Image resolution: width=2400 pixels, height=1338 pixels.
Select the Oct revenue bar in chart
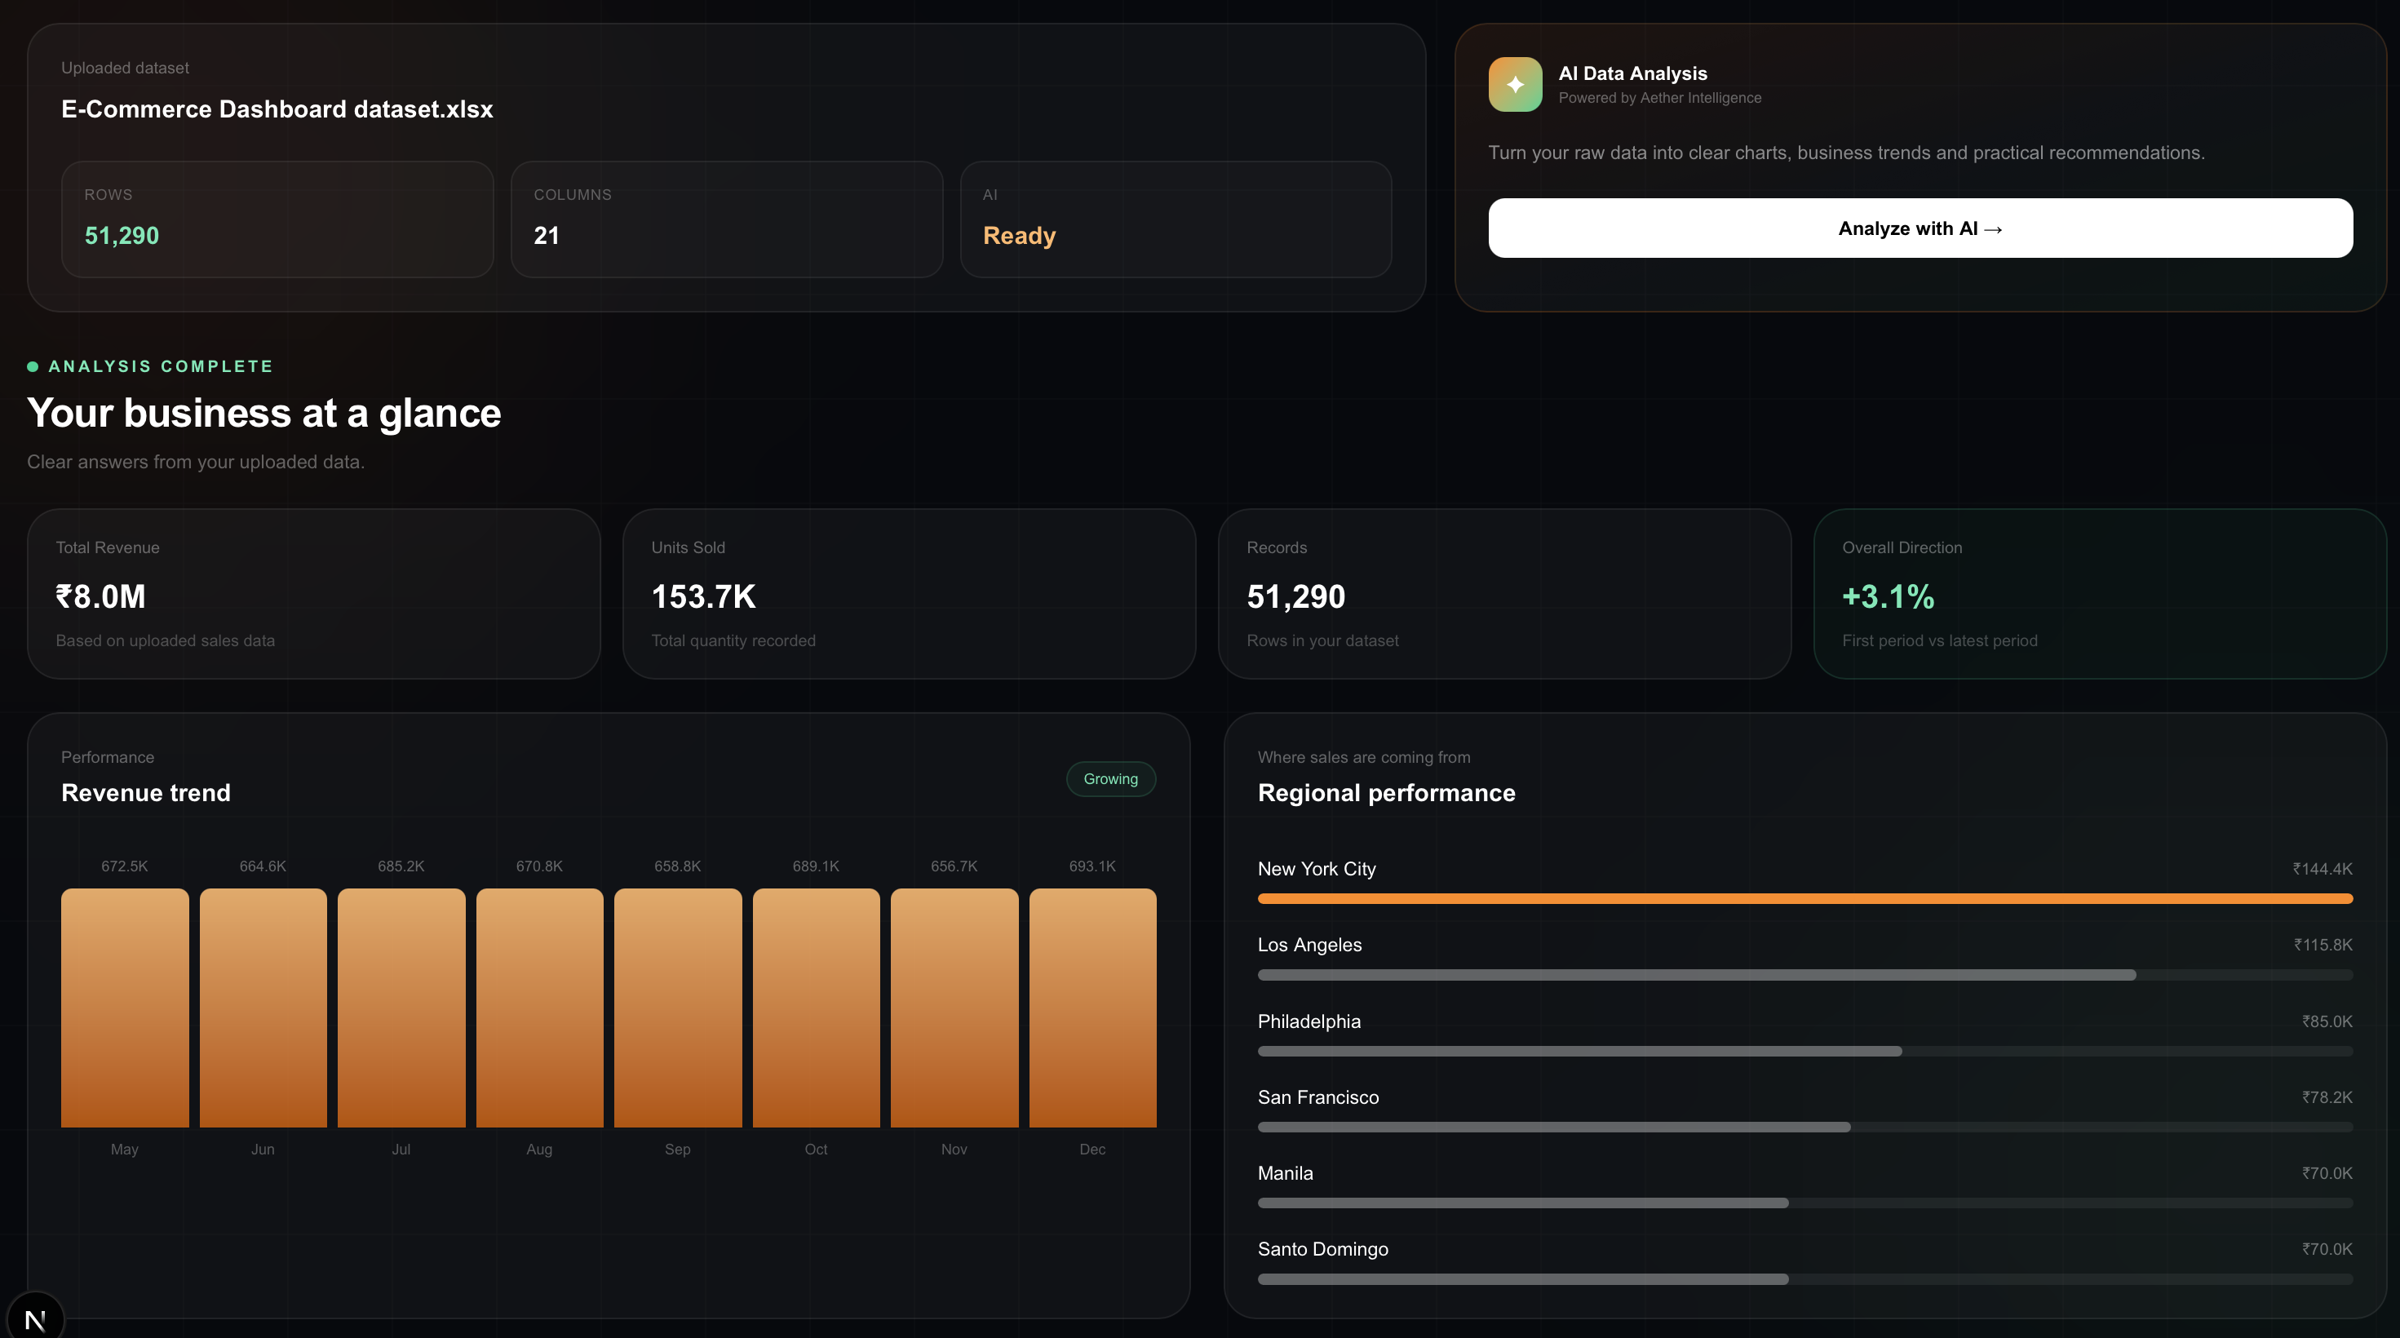click(x=816, y=1008)
